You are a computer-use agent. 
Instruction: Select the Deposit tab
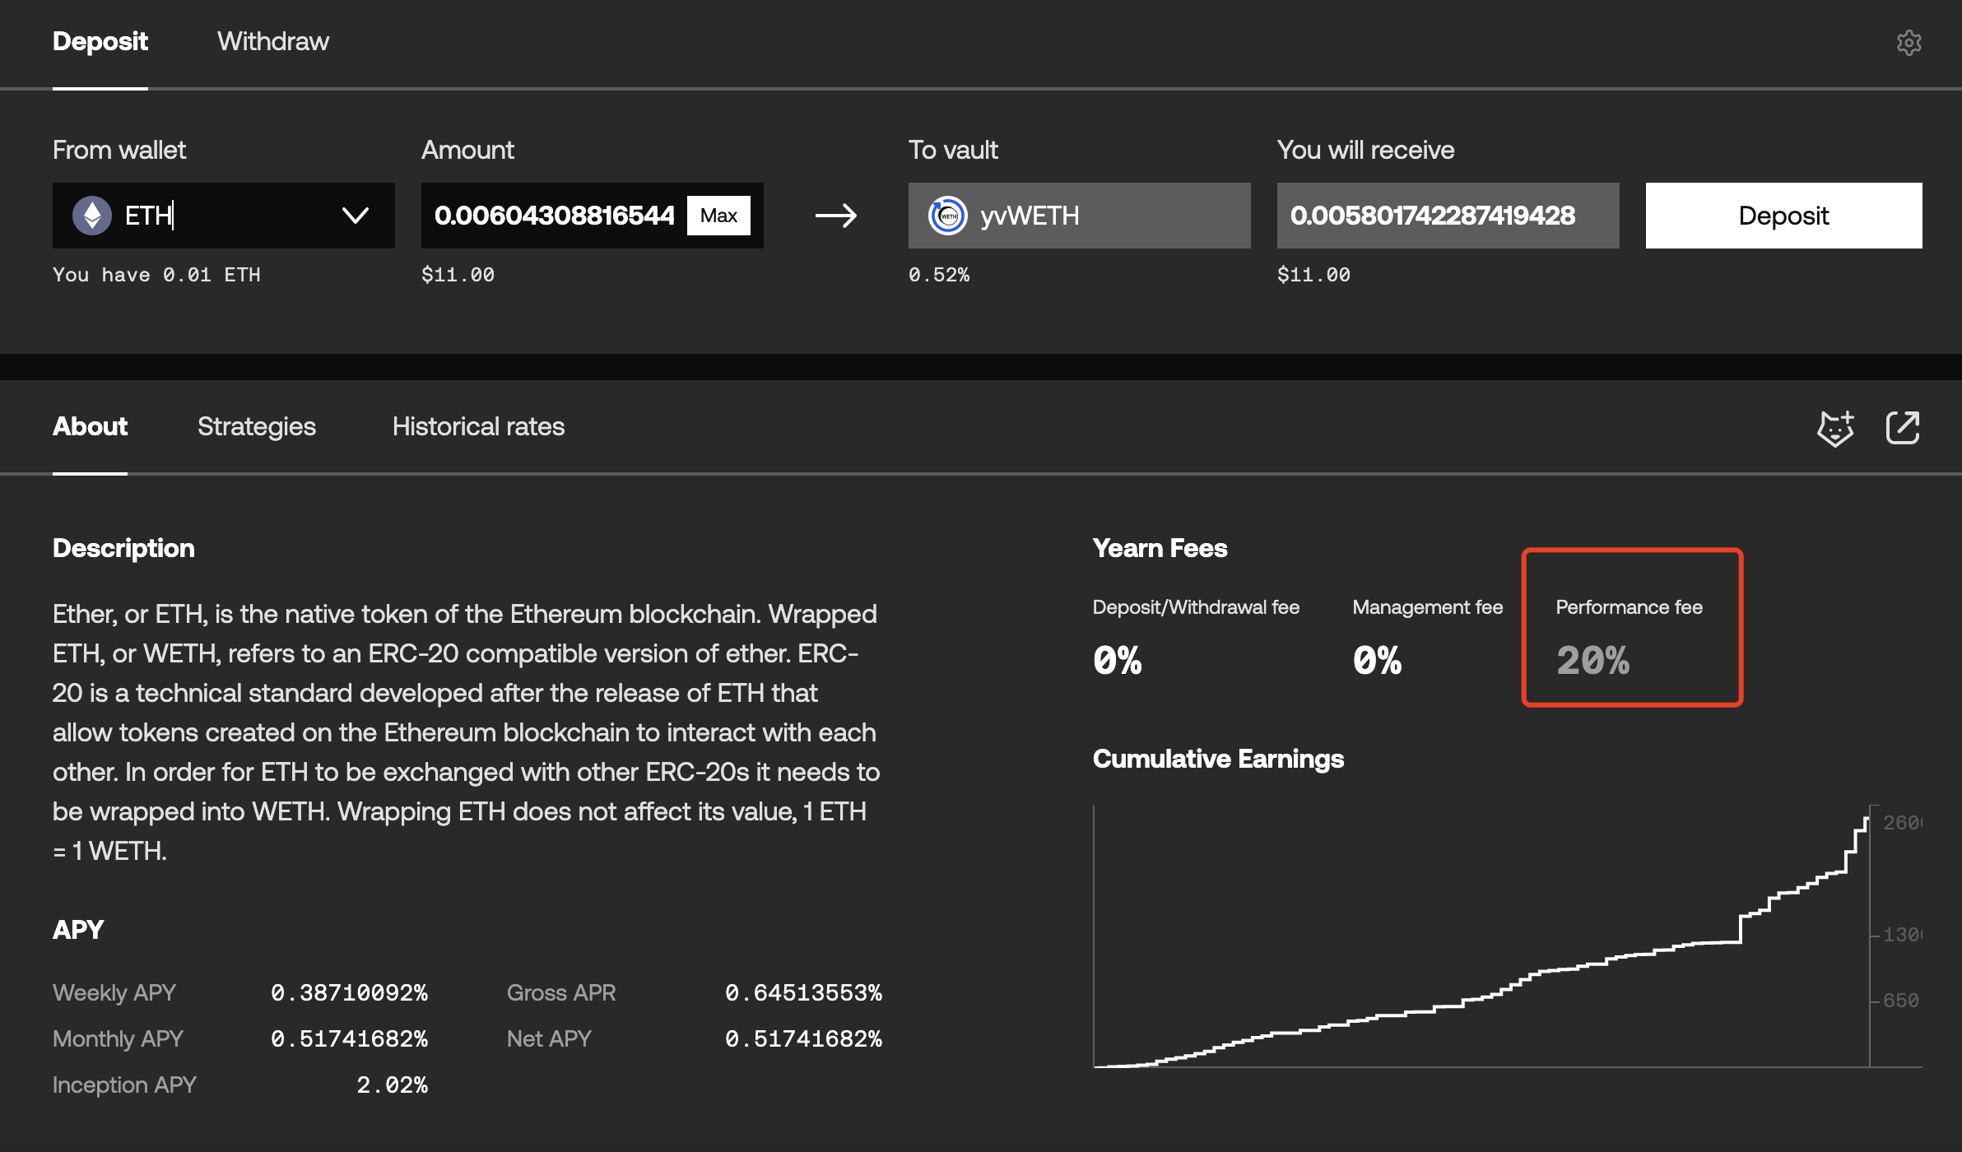coord(100,41)
